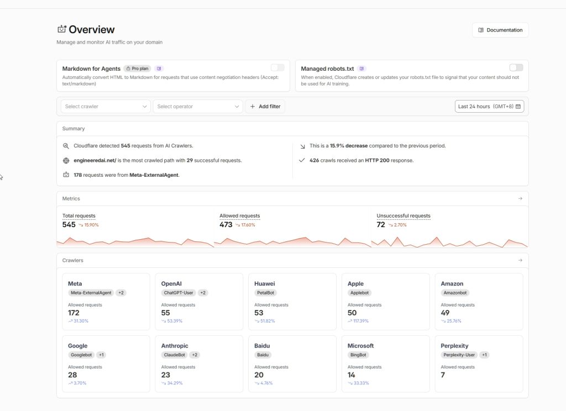Viewport: 566px width, 411px height.
Task: Click the engineeredai.net/ path text
Action: 95,161
